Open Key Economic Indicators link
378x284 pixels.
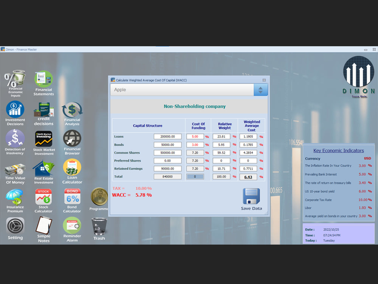(x=338, y=150)
